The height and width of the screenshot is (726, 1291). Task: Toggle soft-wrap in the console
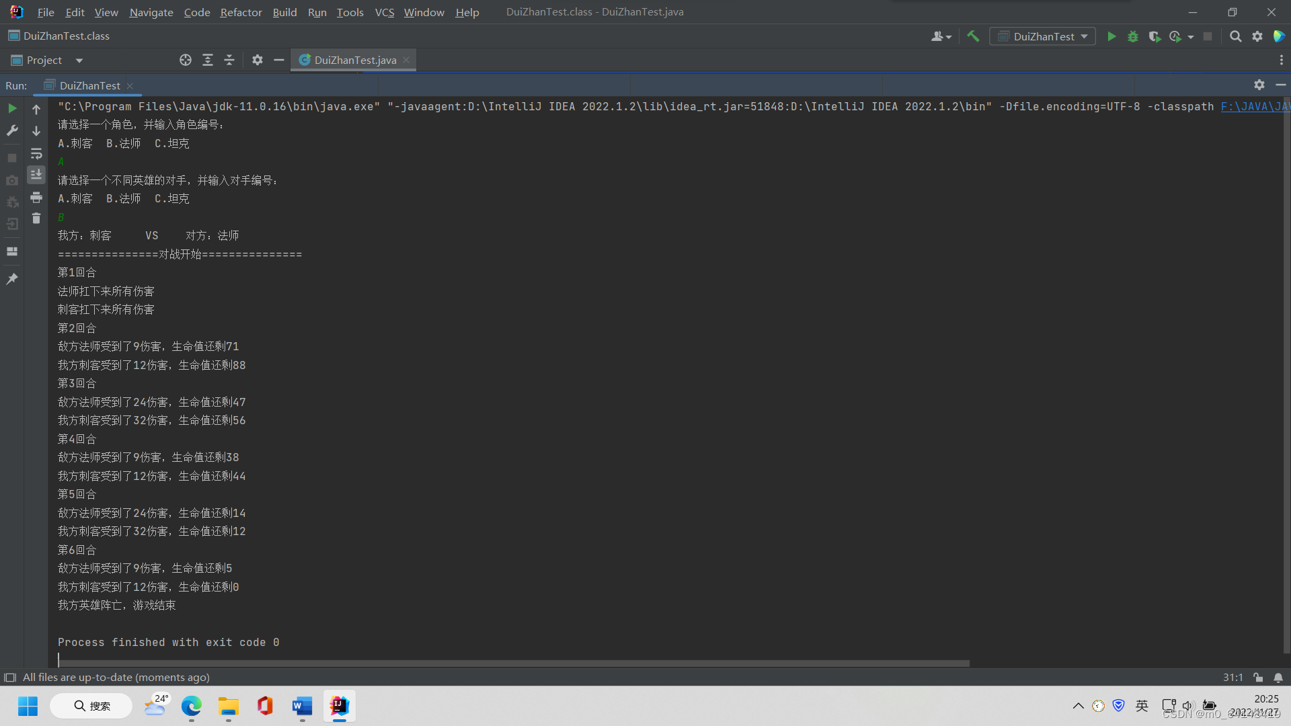tap(36, 154)
